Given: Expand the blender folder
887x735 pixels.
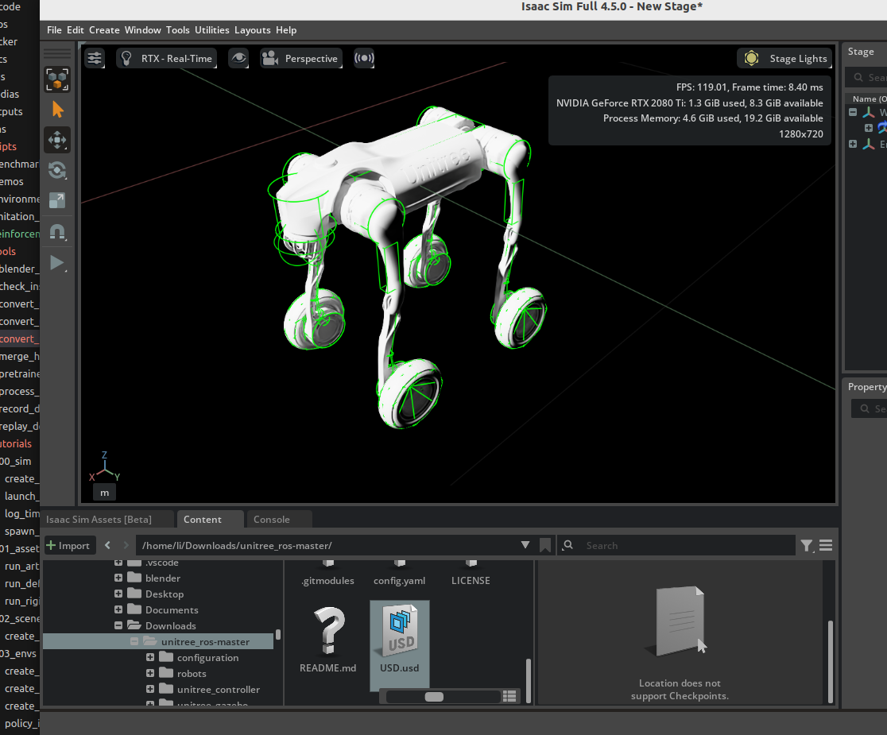Looking at the screenshot, I should coord(118,578).
